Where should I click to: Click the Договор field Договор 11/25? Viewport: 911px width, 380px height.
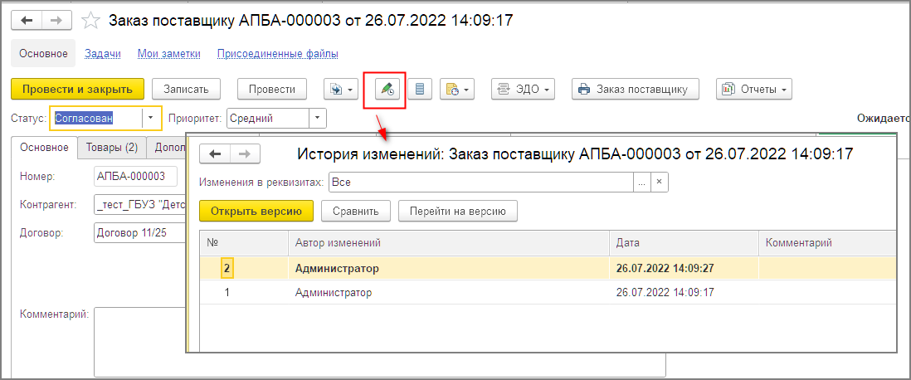pyautogui.click(x=139, y=232)
